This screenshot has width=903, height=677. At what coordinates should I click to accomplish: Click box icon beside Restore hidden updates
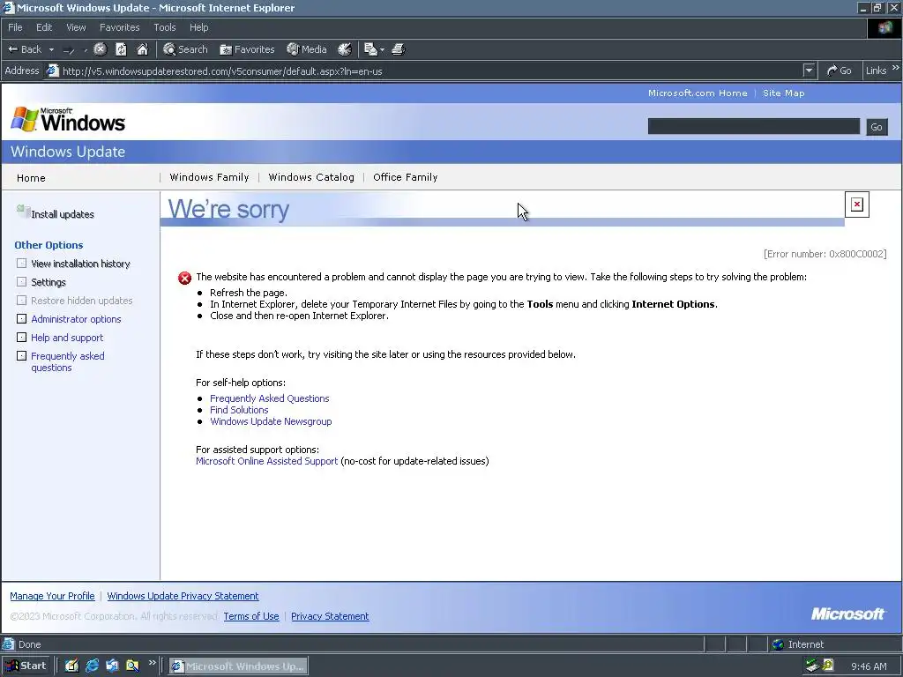21,300
